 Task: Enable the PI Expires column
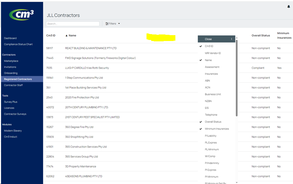pyautogui.click(x=210, y=170)
